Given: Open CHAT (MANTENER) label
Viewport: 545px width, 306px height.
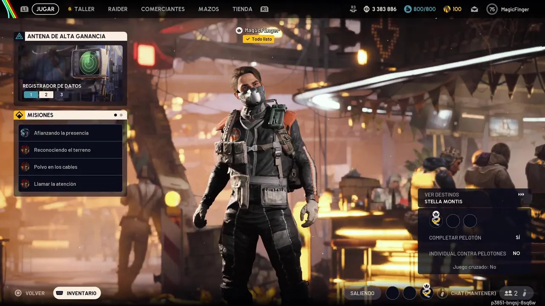Looking at the screenshot, I should (x=473, y=293).
